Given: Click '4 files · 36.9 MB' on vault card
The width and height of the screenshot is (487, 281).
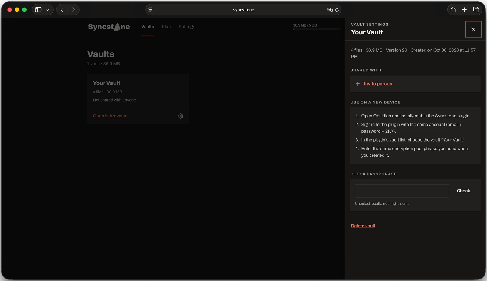Looking at the screenshot, I should tap(107, 92).
